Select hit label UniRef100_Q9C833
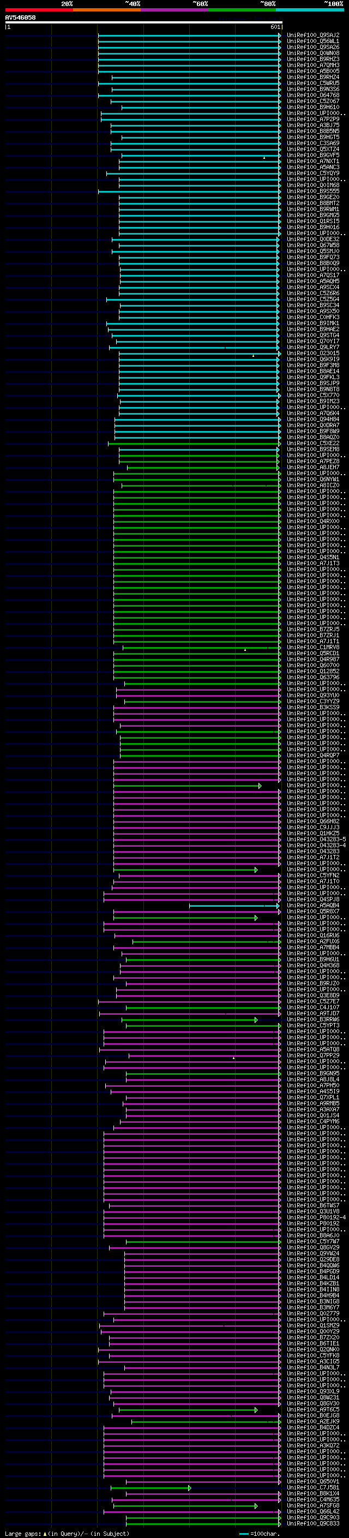 pos(313,1523)
